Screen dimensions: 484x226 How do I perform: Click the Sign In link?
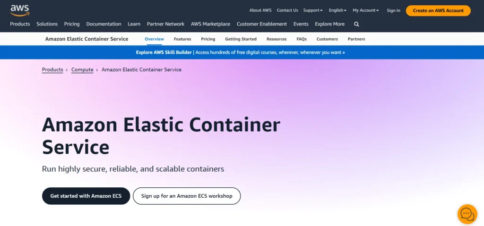click(394, 10)
